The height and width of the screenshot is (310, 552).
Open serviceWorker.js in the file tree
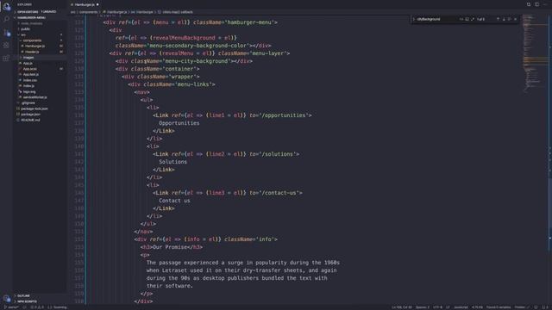[34, 97]
